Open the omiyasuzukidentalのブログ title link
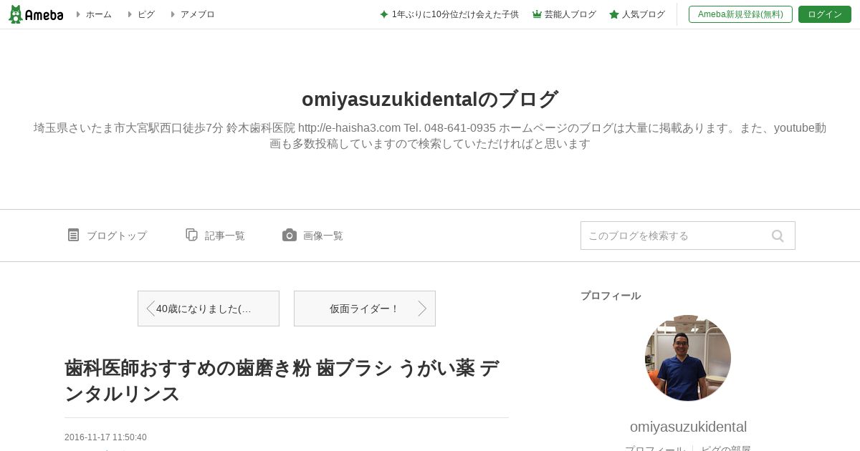This screenshot has width=860, height=451. click(430, 99)
